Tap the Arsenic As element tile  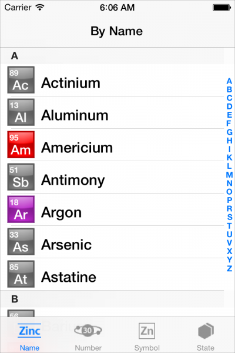click(21, 242)
